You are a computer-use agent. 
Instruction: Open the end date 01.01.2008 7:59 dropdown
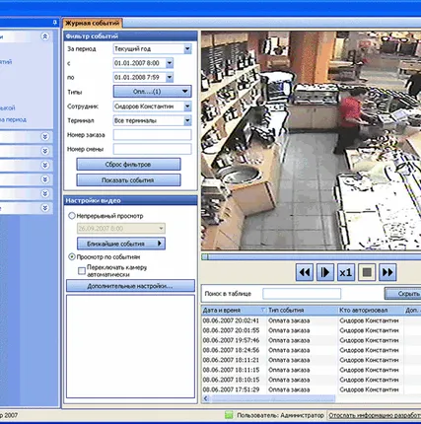(170, 78)
